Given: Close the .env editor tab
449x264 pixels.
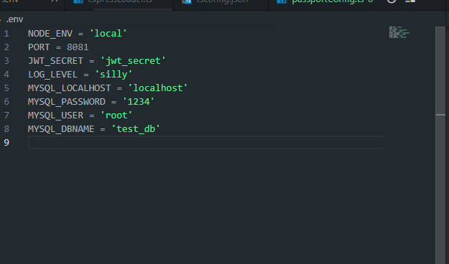Looking at the screenshot, I should click(55, 1).
